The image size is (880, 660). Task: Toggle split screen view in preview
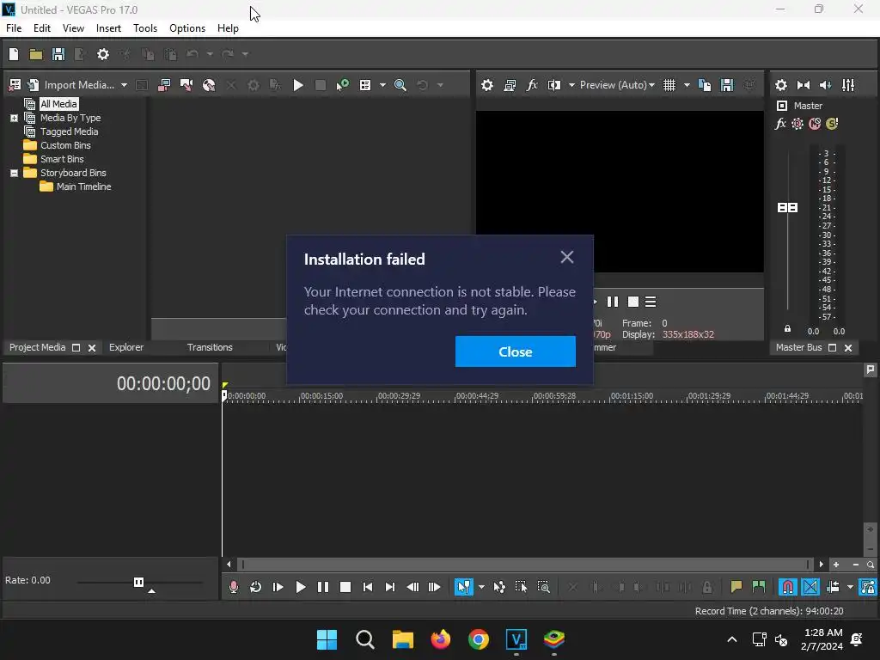pyautogui.click(x=554, y=85)
